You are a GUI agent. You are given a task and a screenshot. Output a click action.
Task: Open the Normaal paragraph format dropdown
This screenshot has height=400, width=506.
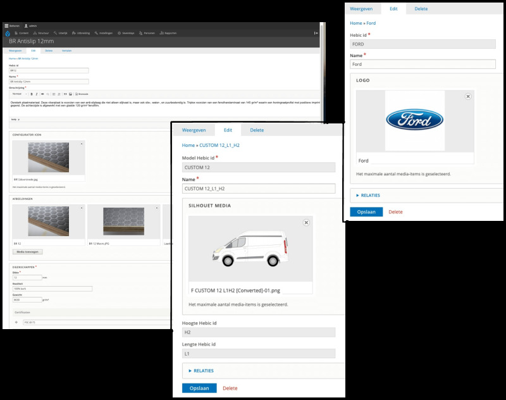pos(19,94)
